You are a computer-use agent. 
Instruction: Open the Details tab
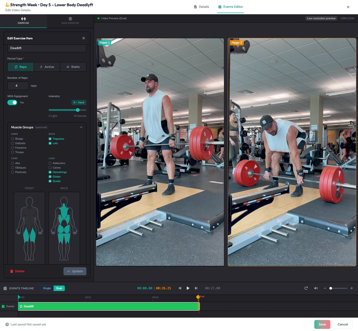(201, 7)
